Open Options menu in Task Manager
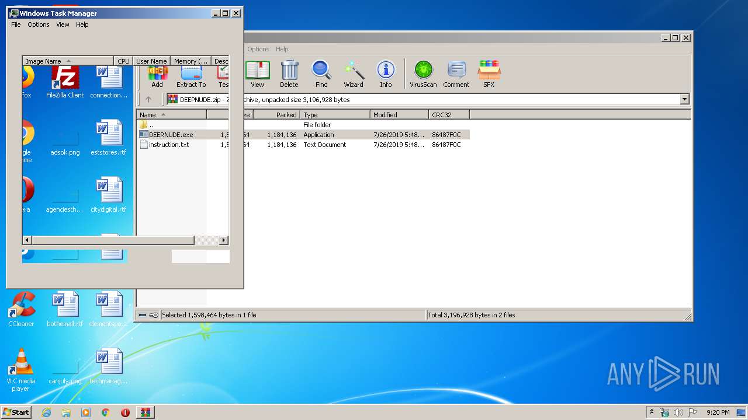Screen dimensions: 748x420 [39, 24]
